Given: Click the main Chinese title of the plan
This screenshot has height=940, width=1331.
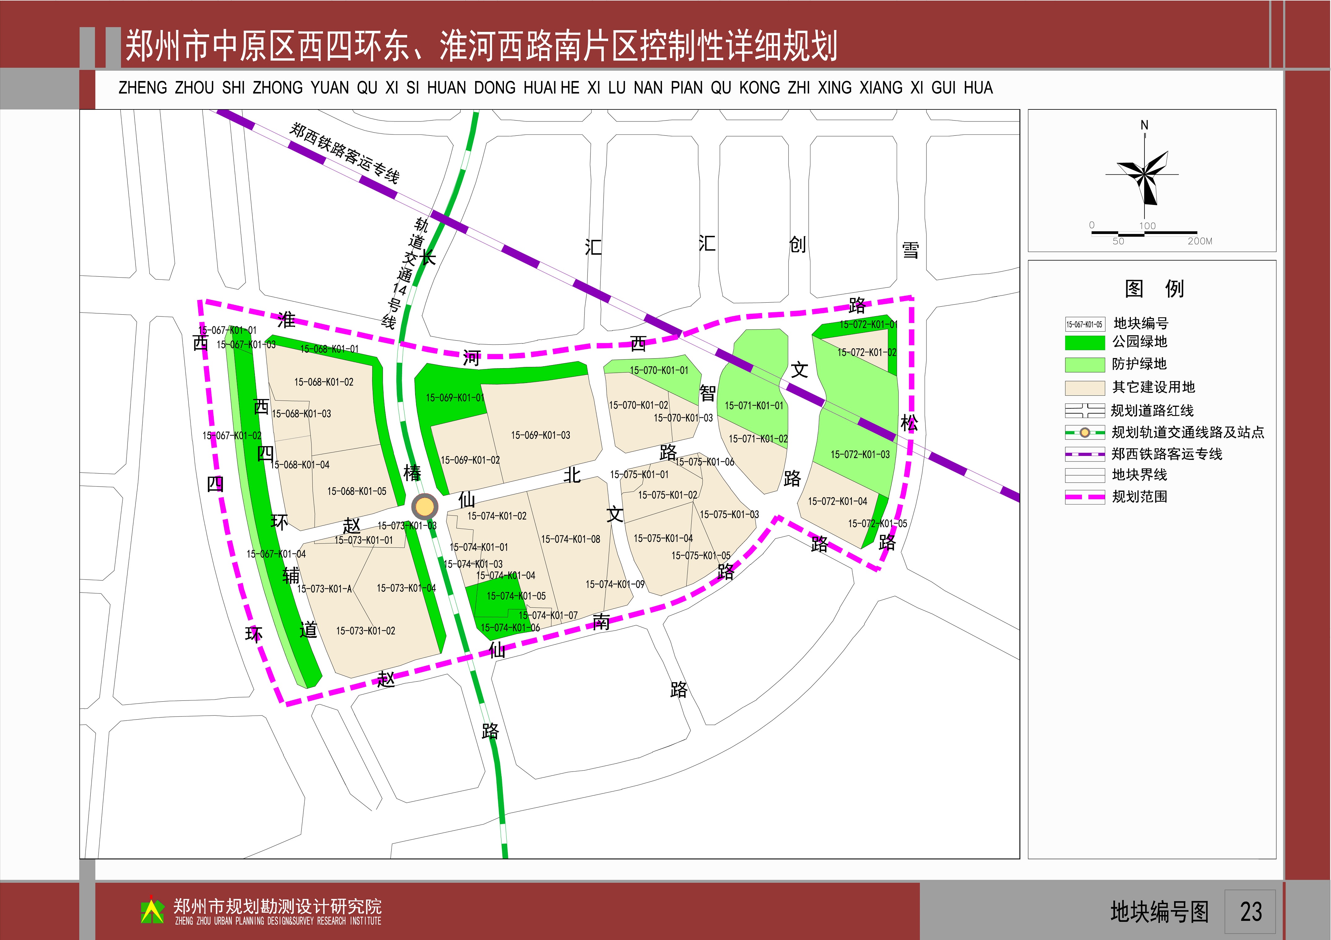Looking at the screenshot, I should click(x=482, y=46).
